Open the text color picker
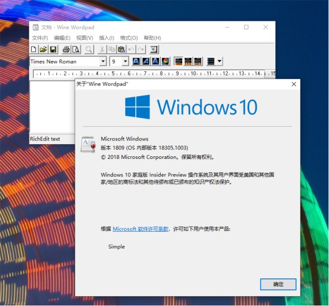The height and width of the screenshot is (306, 329). click(x=165, y=62)
